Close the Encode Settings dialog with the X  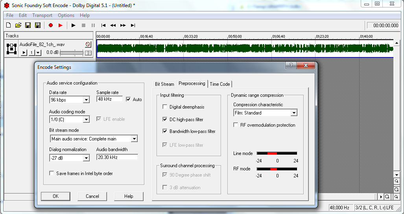tap(306, 65)
